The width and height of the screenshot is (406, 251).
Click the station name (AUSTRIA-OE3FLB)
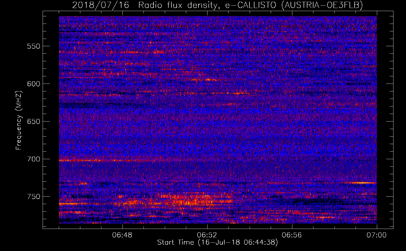tap(322, 5)
